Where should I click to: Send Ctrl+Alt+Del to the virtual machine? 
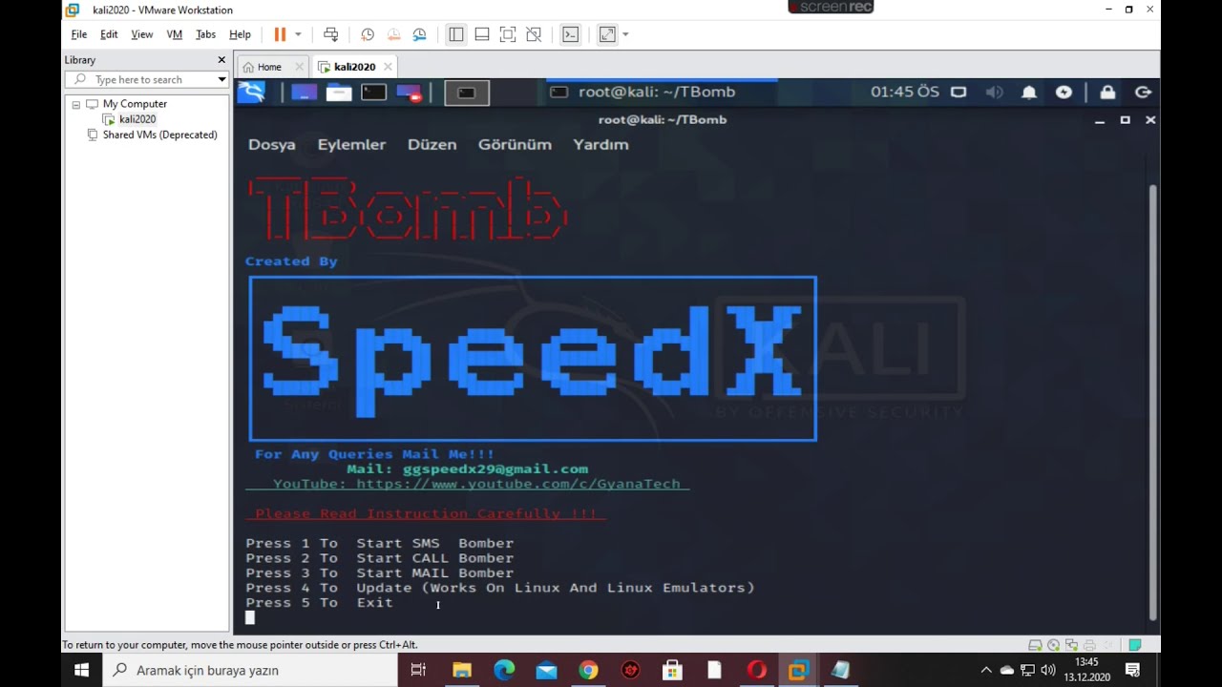click(330, 34)
